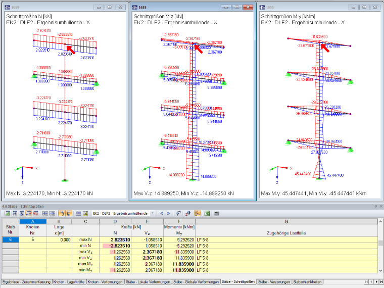Click the min My value -11.835900 cell

pos(179,270)
